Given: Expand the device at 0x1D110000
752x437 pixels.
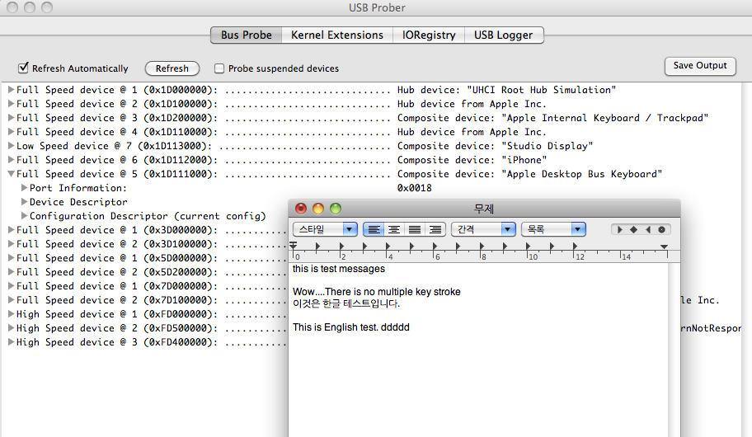Looking at the screenshot, I should pos(11,131).
